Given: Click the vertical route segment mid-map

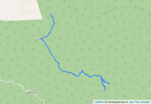Looking at the screenshot, I should pyautogui.click(x=59, y=66).
